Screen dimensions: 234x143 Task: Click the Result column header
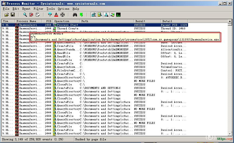147,21
